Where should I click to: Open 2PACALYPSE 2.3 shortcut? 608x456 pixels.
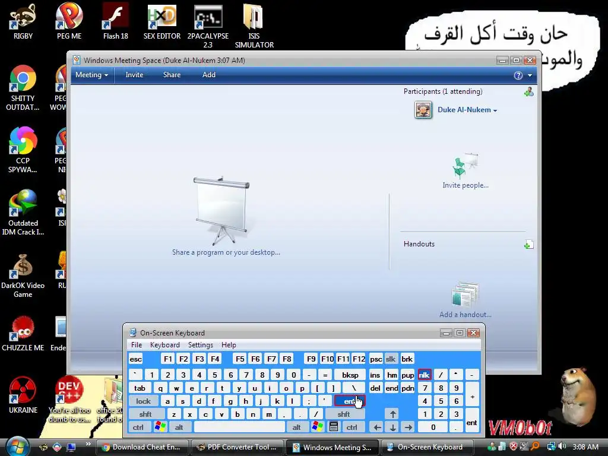pyautogui.click(x=208, y=26)
